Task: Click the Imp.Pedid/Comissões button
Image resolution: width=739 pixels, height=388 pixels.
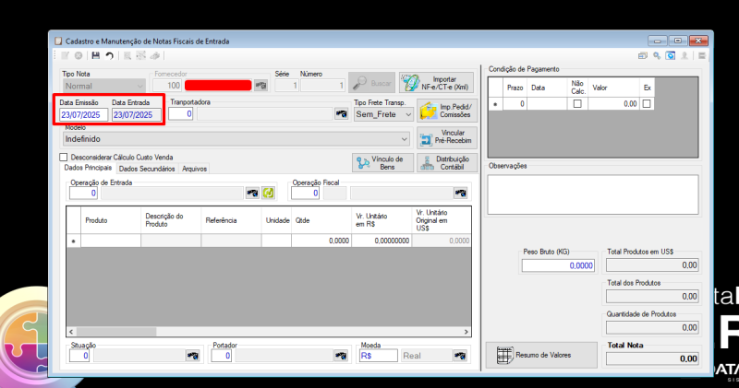Action: [x=447, y=111]
